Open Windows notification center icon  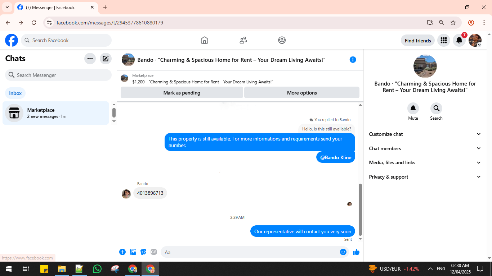tap(480, 269)
